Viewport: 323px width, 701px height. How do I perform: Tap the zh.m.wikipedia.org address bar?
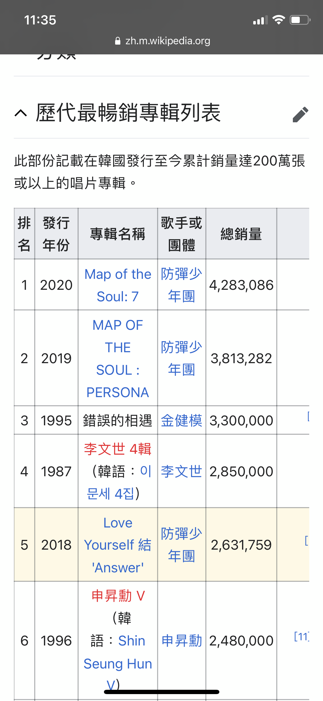pyautogui.click(x=162, y=41)
